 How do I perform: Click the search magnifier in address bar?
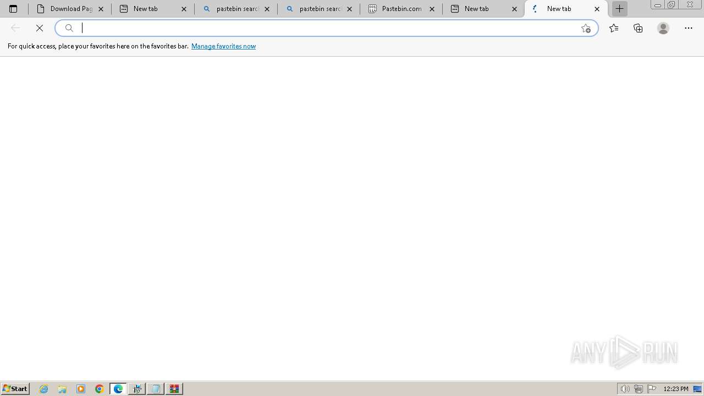pyautogui.click(x=69, y=28)
